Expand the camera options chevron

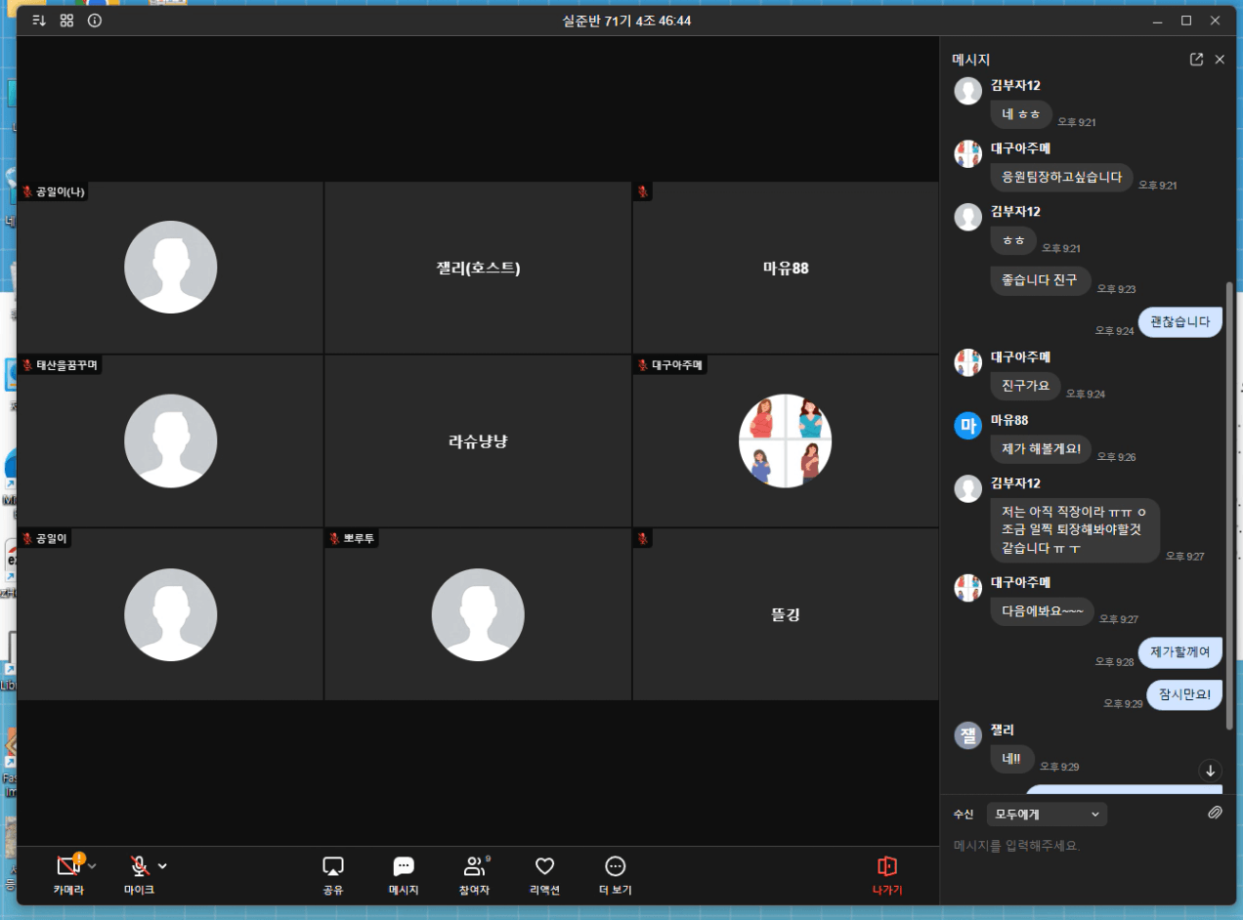[92, 866]
